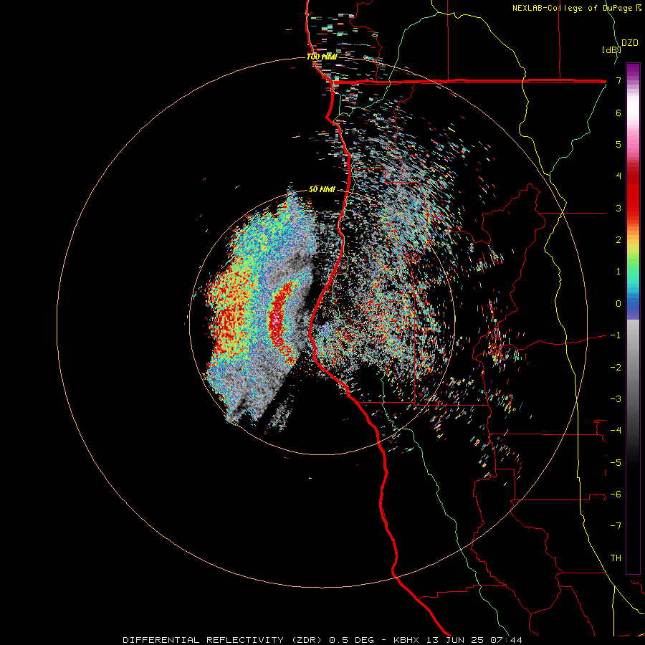Click the 13 JUN 25 date text
Image resolution: width=645 pixels, height=645 pixels.
pyautogui.click(x=456, y=640)
